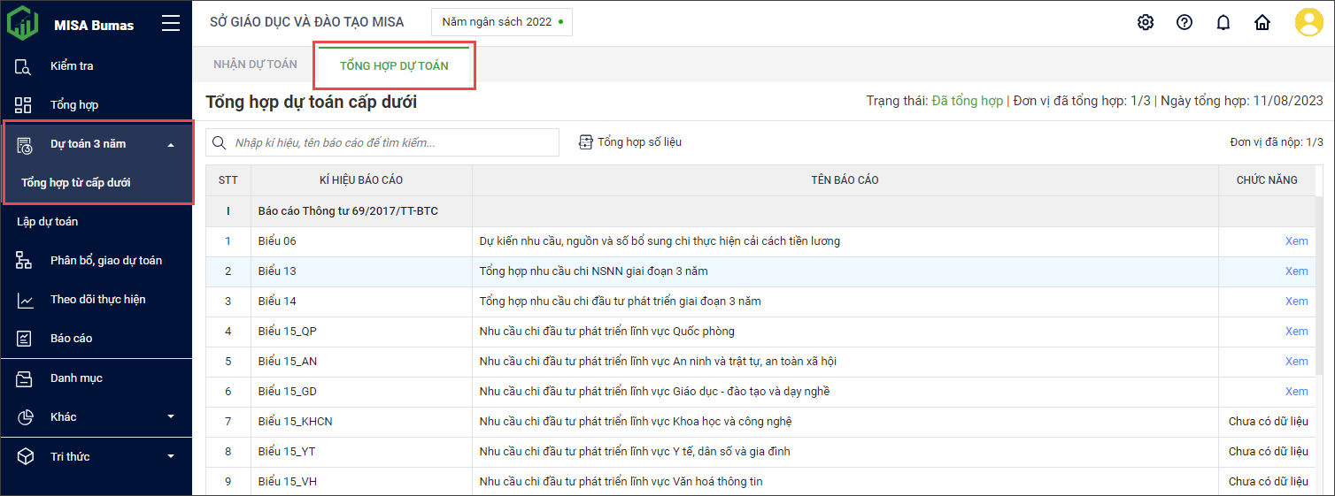Click the Báo cáo sidebar icon
1335x496 pixels.
[25, 339]
